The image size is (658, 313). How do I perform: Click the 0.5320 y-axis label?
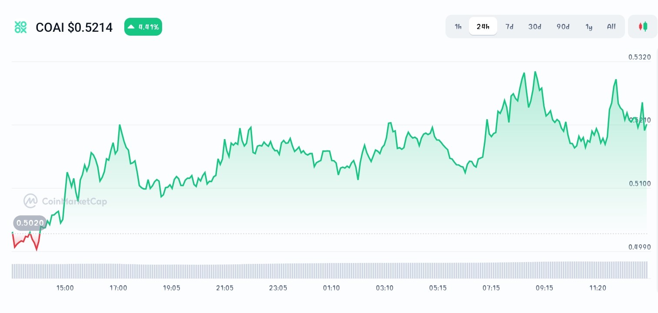tap(640, 57)
